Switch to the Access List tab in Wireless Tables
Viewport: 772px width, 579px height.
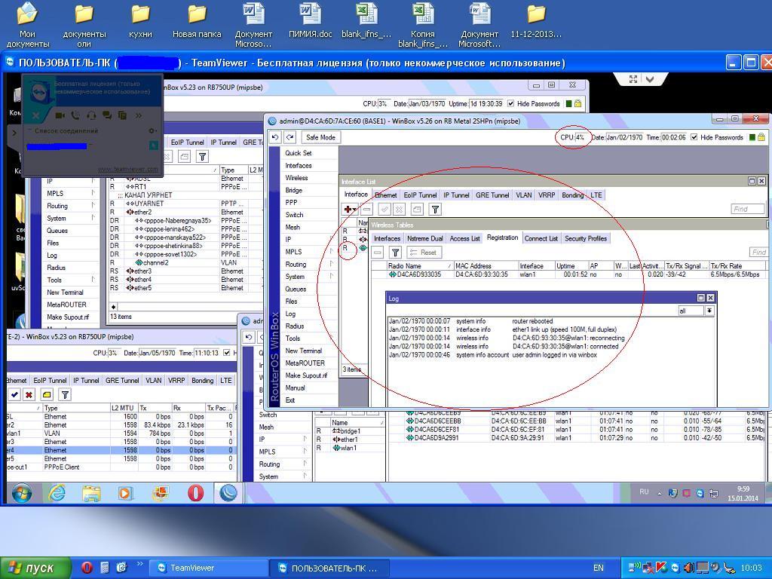(464, 238)
